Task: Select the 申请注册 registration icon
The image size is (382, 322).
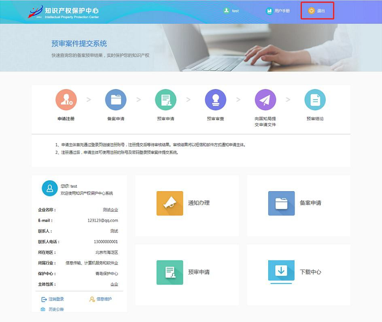Action: (x=66, y=100)
